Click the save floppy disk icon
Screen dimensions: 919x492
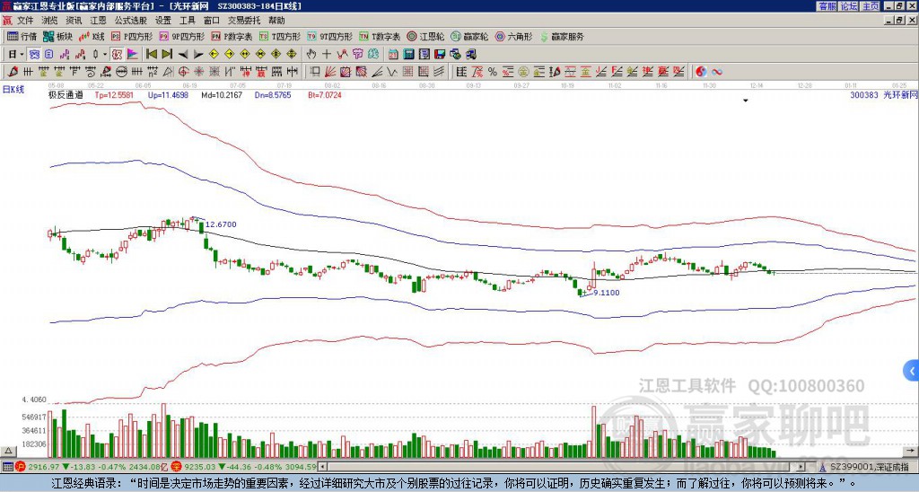[x=440, y=55]
